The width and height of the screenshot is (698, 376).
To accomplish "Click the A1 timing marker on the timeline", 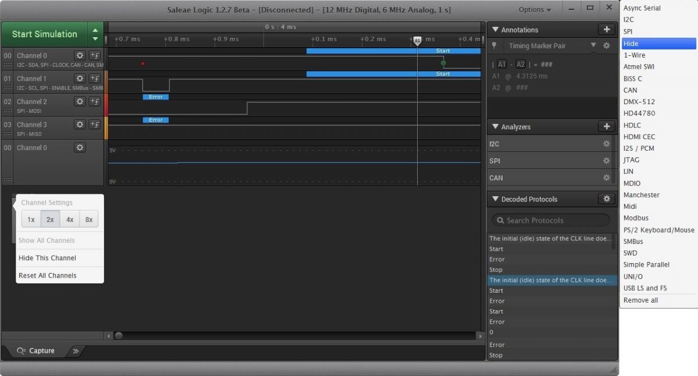I will [417, 40].
